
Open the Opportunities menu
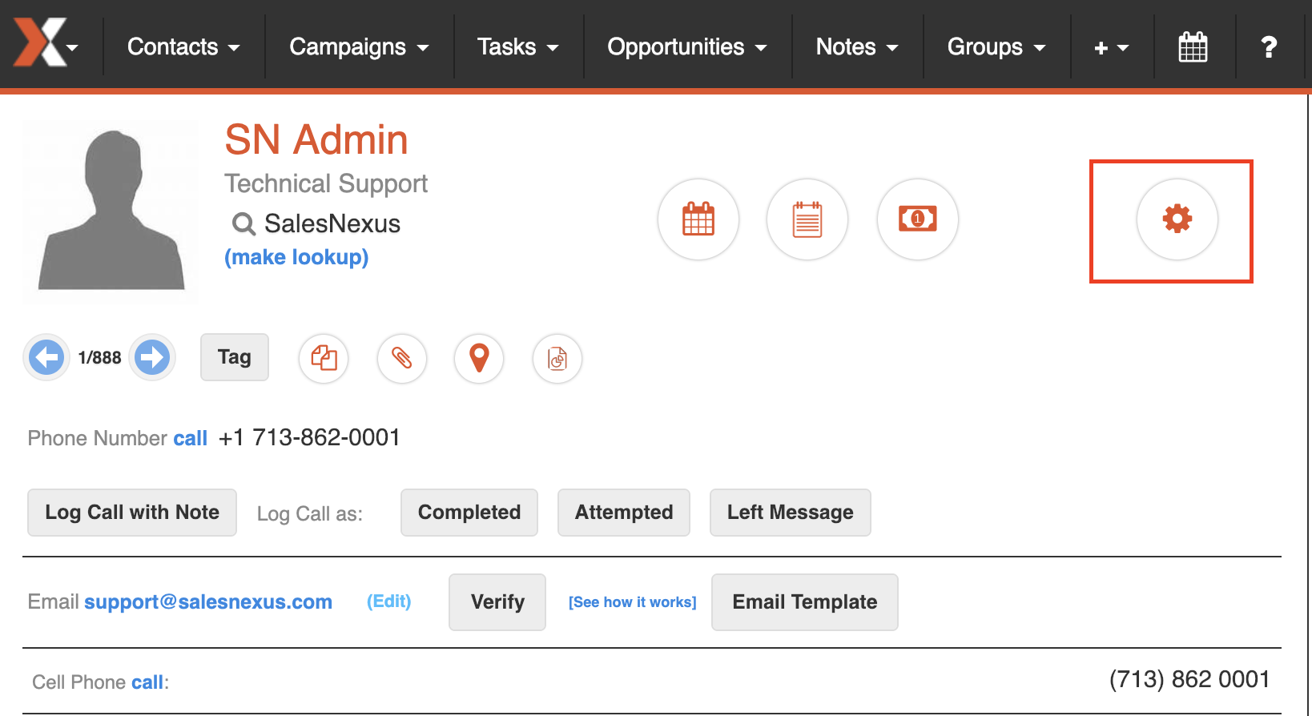[687, 46]
